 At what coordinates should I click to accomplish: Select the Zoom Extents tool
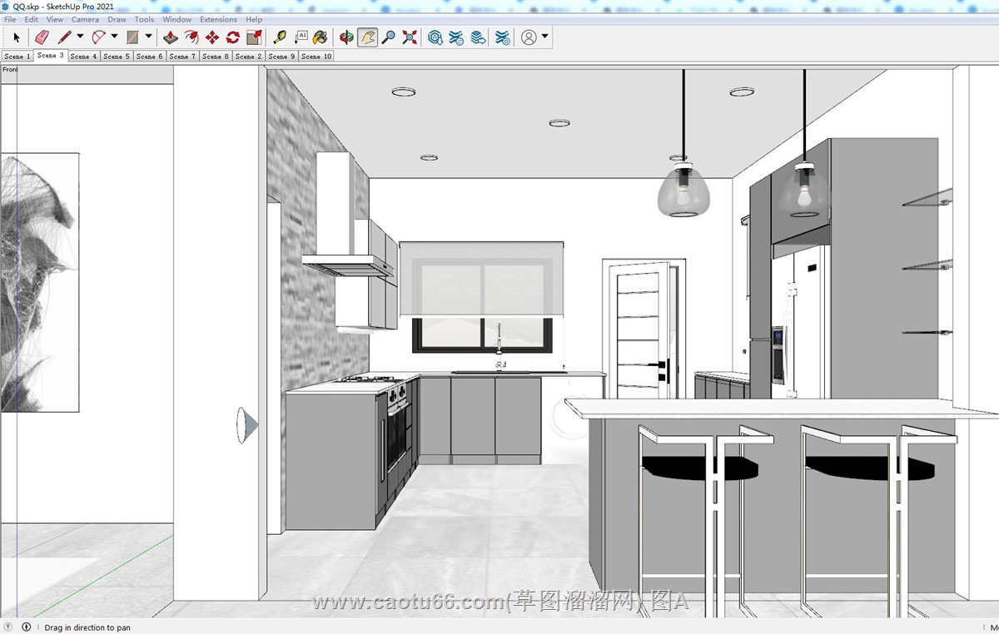click(410, 37)
